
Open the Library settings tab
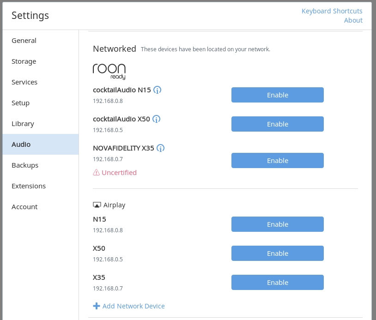pos(41,124)
